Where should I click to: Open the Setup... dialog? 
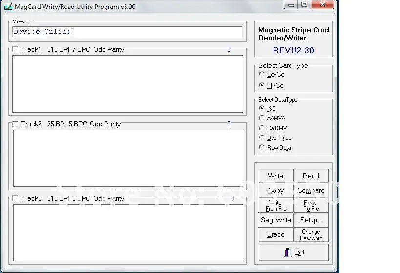click(x=311, y=220)
